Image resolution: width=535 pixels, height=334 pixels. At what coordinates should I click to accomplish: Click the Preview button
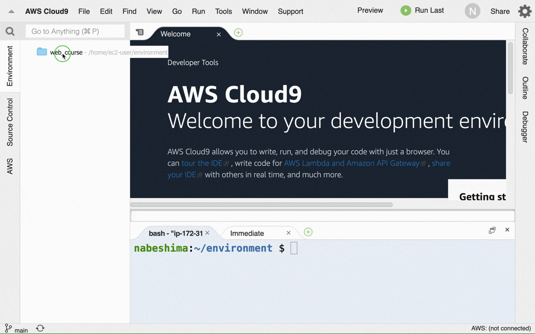pos(370,10)
